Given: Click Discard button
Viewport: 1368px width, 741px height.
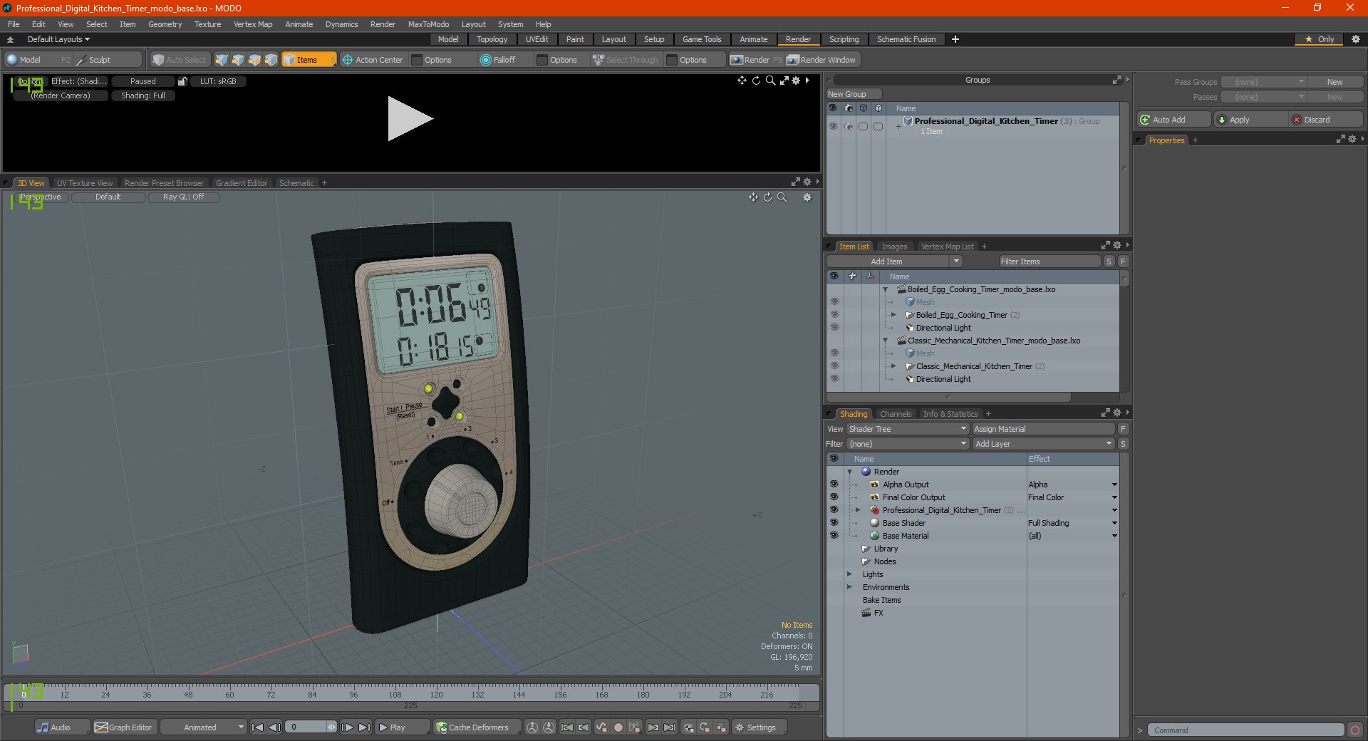Looking at the screenshot, I should pos(1326,120).
